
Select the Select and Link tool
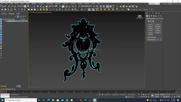pyautogui.click(x=9, y=6)
